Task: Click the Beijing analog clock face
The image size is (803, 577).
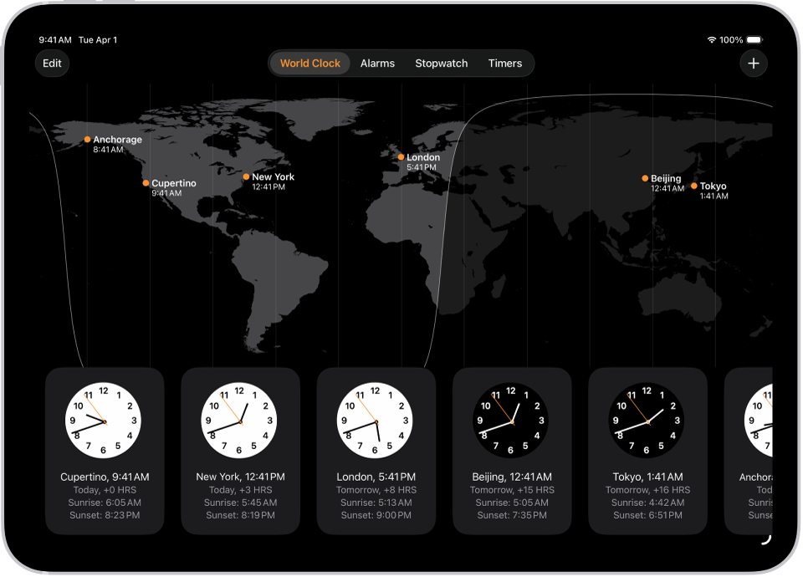Action: [512, 420]
